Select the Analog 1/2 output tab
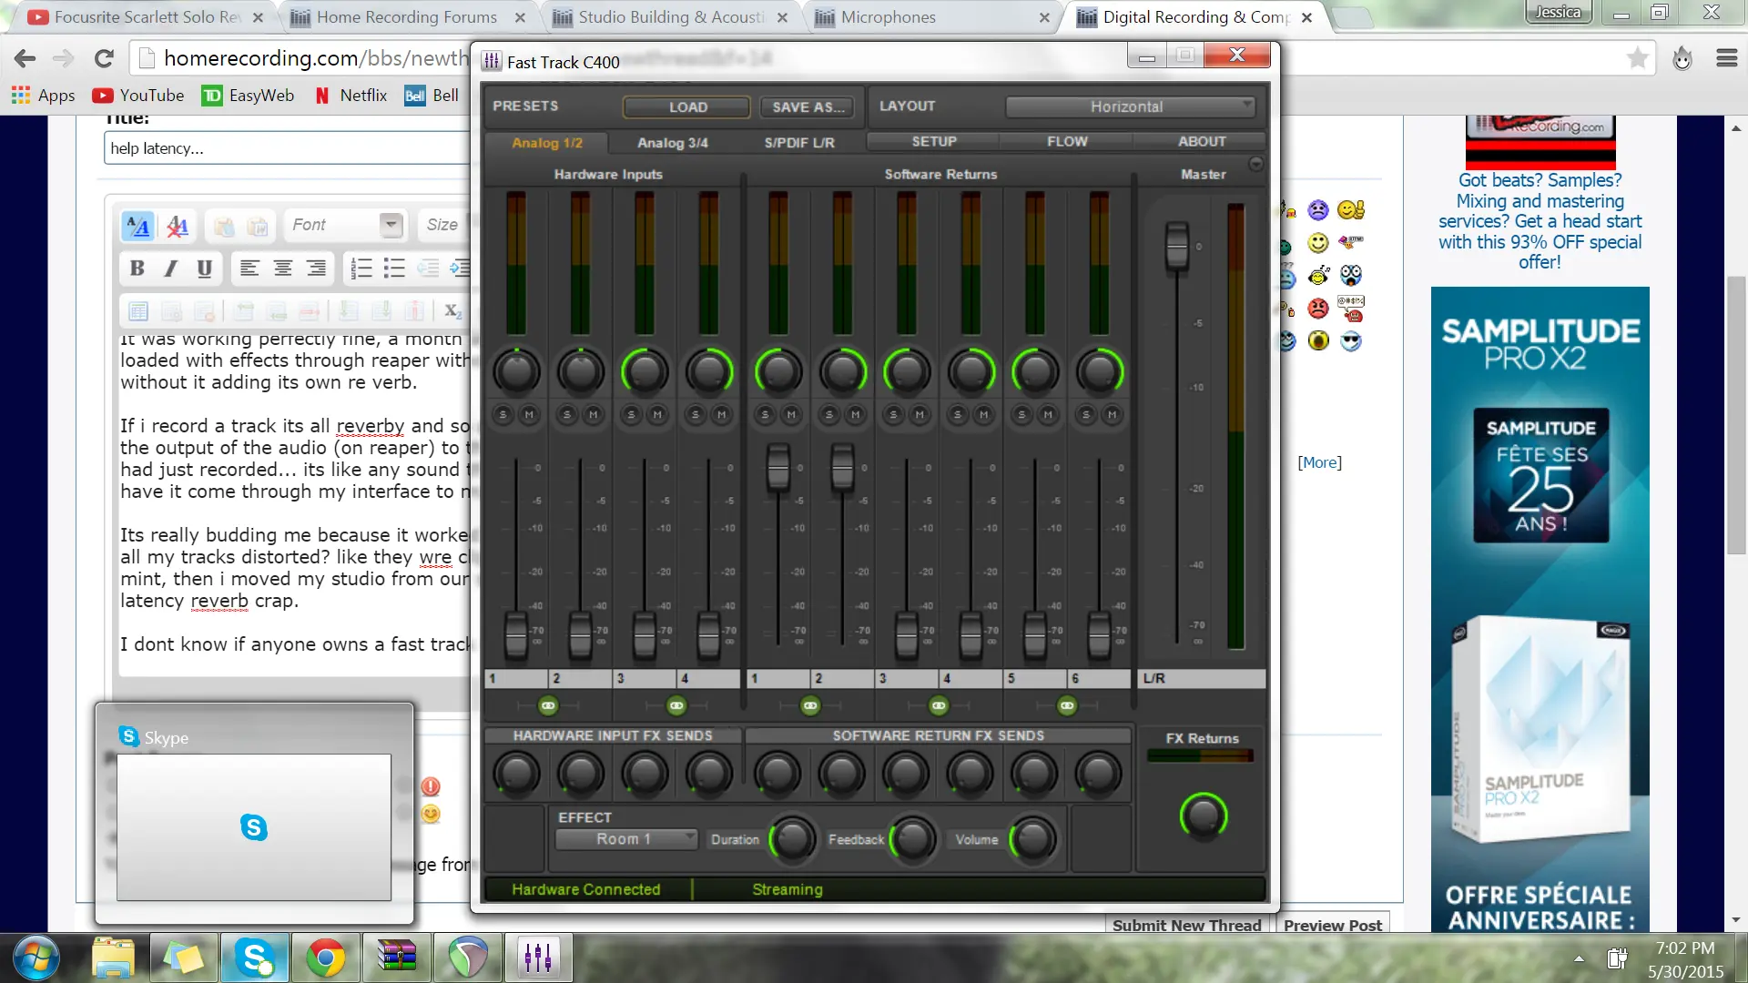The height and width of the screenshot is (983, 1748). tap(546, 143)
